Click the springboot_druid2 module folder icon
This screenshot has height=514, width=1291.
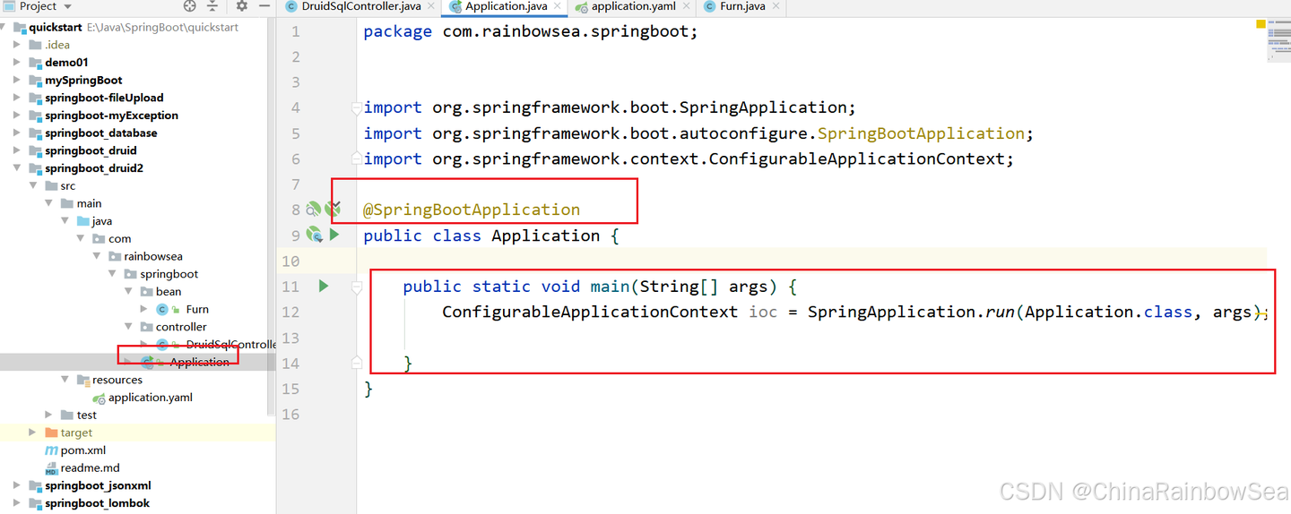point(36,168)
